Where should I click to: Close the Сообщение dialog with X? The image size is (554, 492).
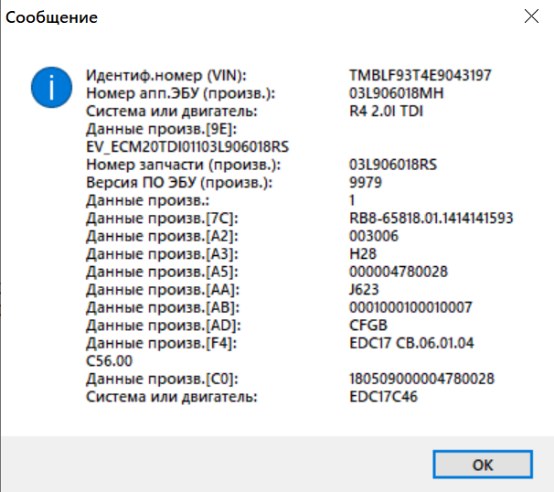pyautogui.click(x=531, y=17)
